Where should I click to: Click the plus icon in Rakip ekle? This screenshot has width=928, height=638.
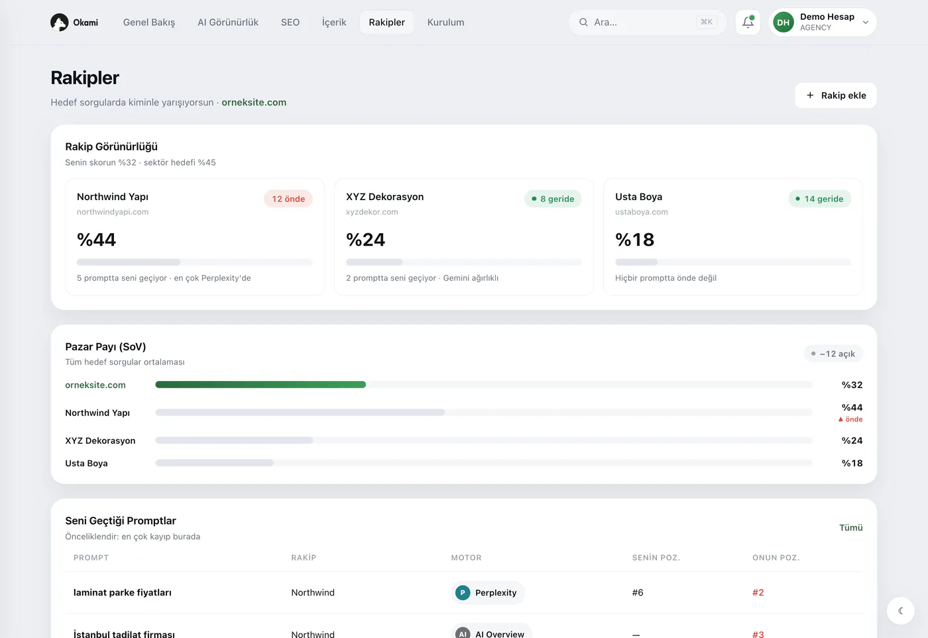point(810,95)
